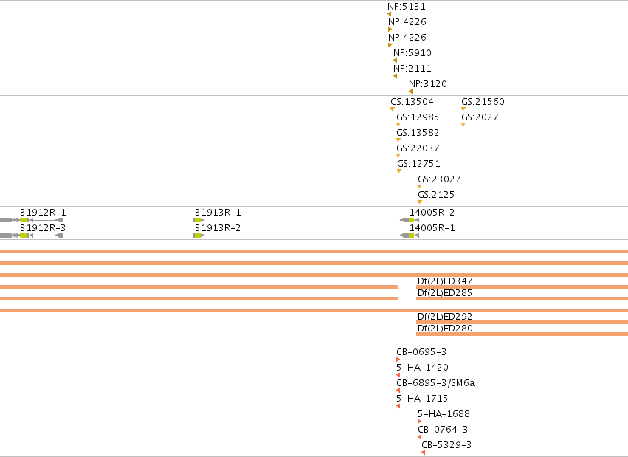Select the arrow marker below NP:5910
This screenshot has width=628, height=457.
click(x=395, y=61)
